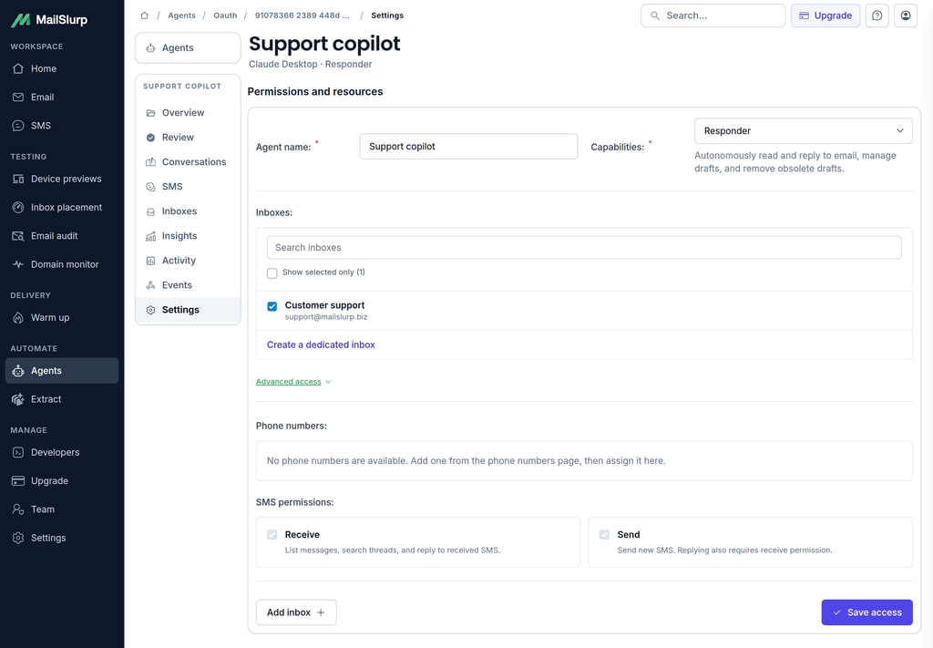Select Agents robot icon in main sidebar
The width and height of the screenshot is (933, 648).
[x=18, y=371]
